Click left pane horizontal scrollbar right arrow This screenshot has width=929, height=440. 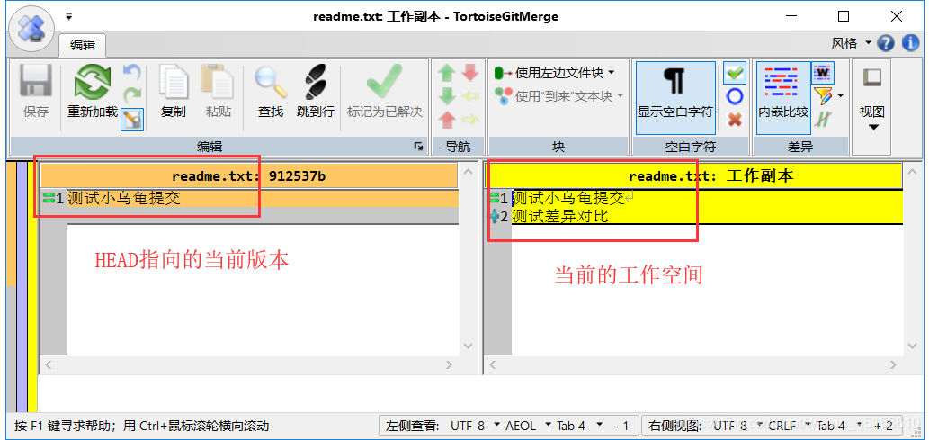(x=449, y=365)
